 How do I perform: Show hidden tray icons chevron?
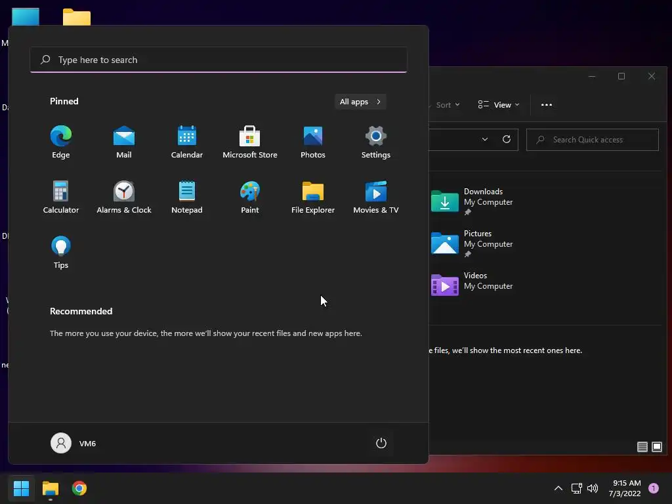(x=558, y=488)
